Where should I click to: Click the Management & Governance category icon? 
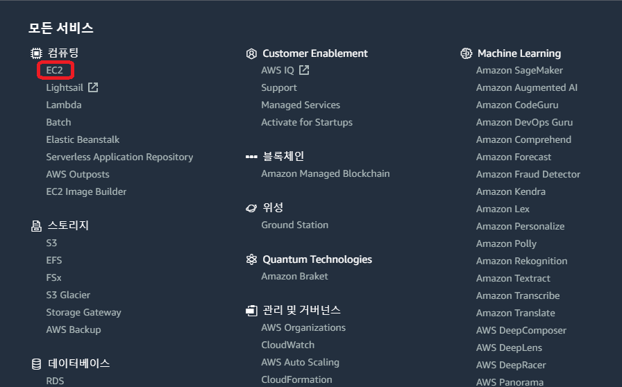pos(251,311)
